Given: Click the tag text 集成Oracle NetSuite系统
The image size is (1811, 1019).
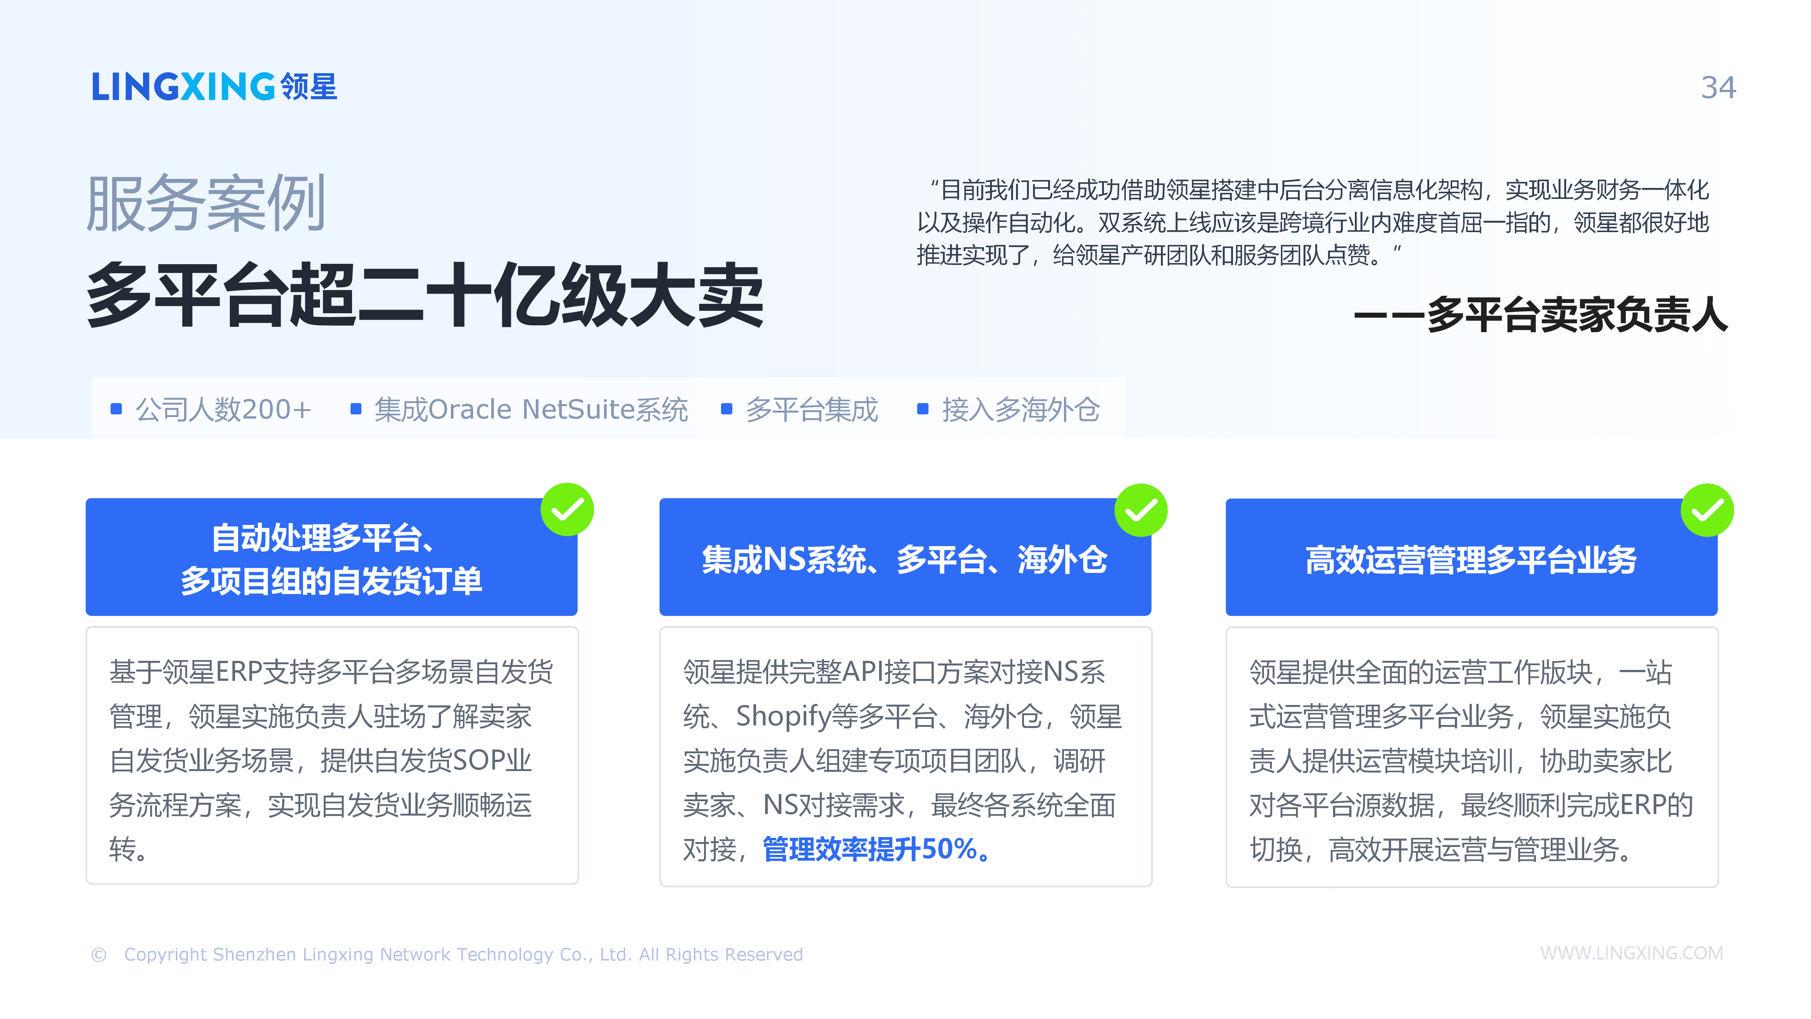Looking at the screenshot, I should tap(531, 409).
